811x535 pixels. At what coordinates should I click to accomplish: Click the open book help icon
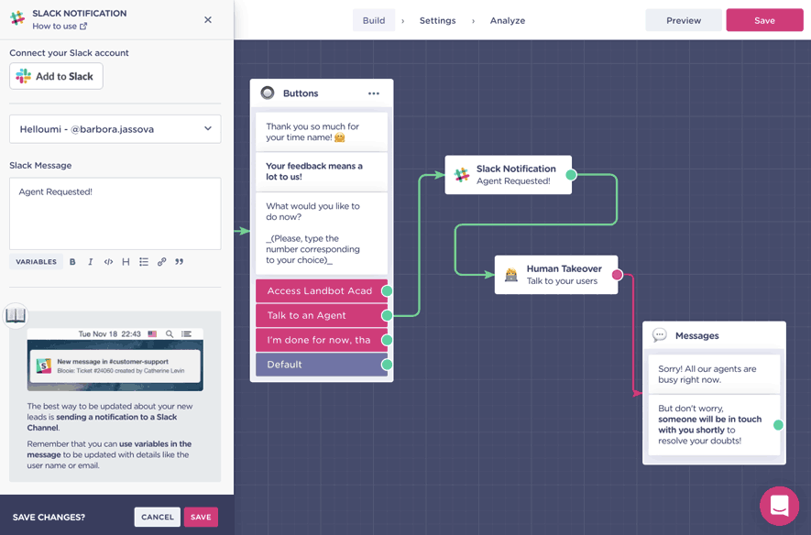pyautogui.click(x=16, y=315)
